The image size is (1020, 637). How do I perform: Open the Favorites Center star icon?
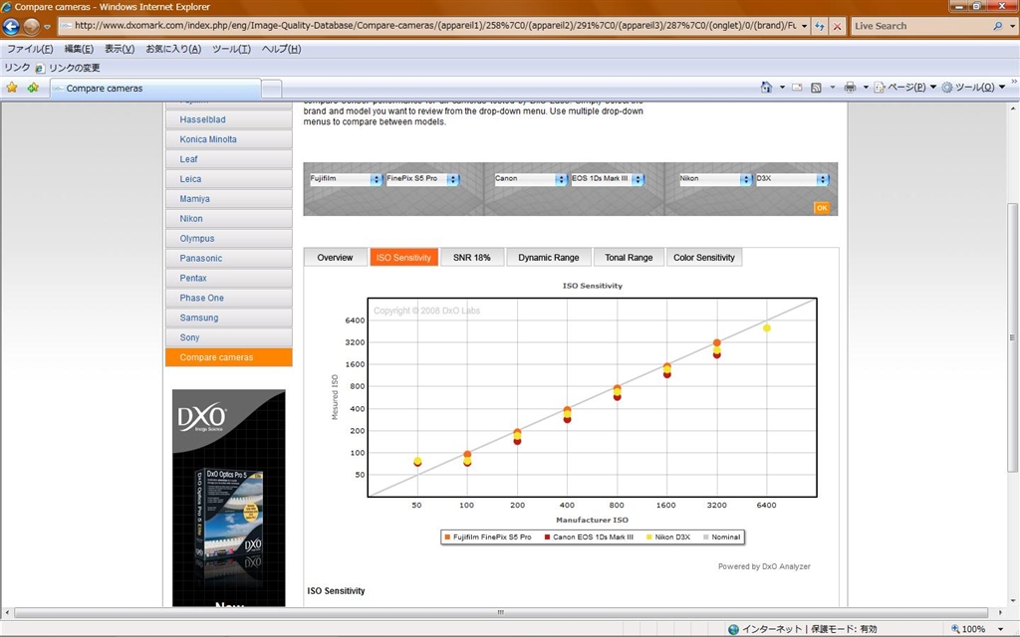pos(12,88)
